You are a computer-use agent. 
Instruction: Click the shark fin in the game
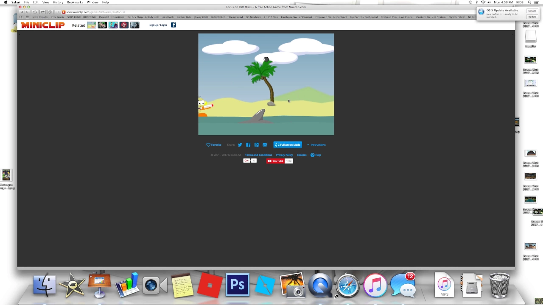259,116
